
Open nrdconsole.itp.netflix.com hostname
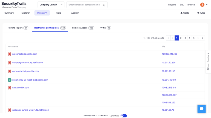[x=25, y=54]
